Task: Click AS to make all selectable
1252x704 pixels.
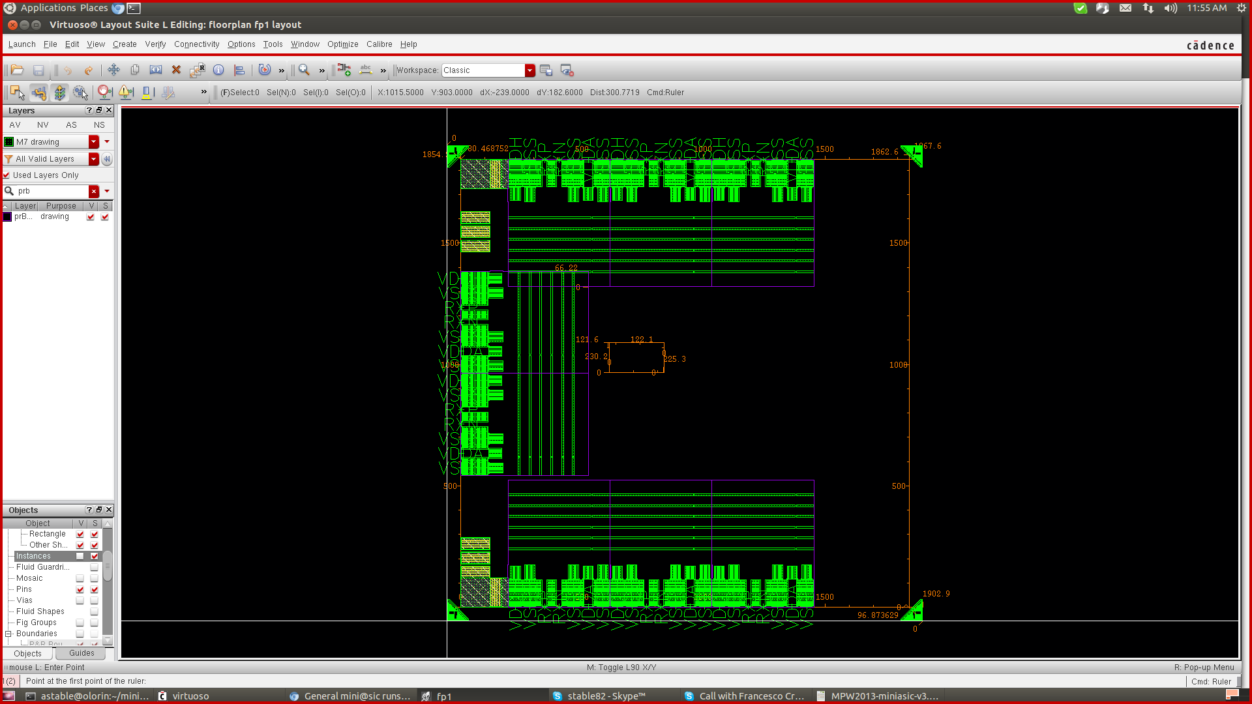Action: tap(71, 125)
